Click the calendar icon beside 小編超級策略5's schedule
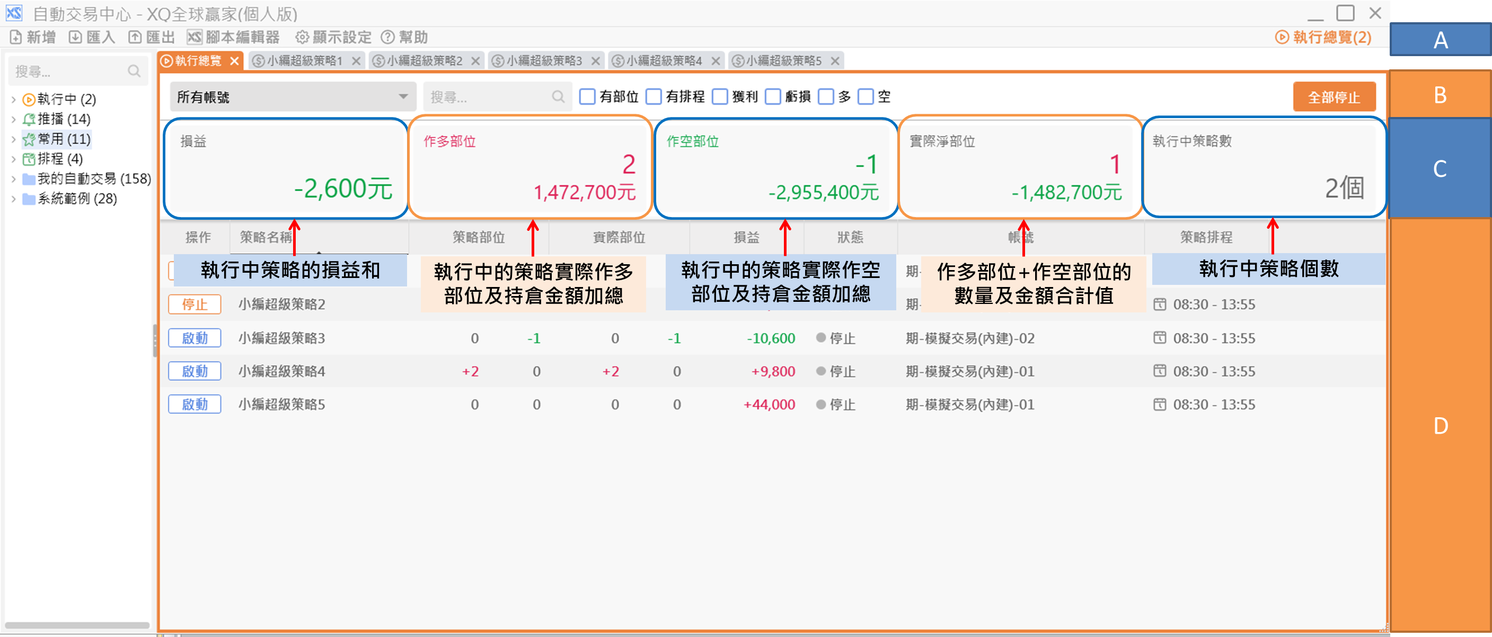This screenshot has height=637, width=1492. [1160, 404]
